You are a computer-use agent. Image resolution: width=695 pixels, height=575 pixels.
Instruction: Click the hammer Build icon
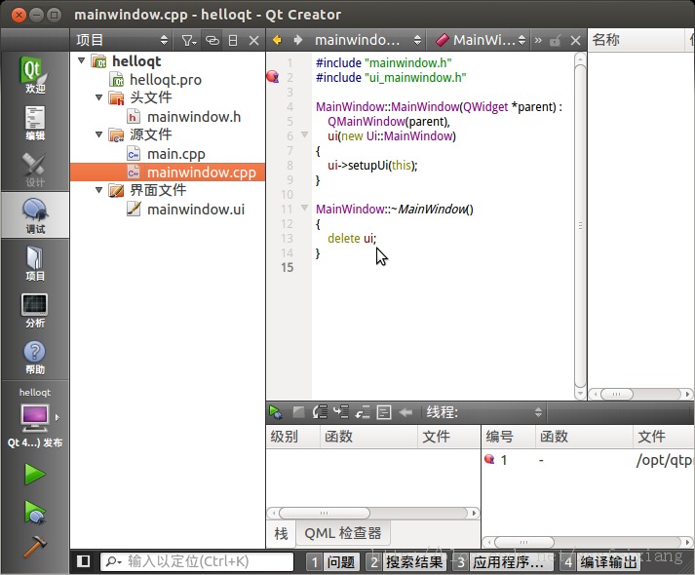[34, 547]
